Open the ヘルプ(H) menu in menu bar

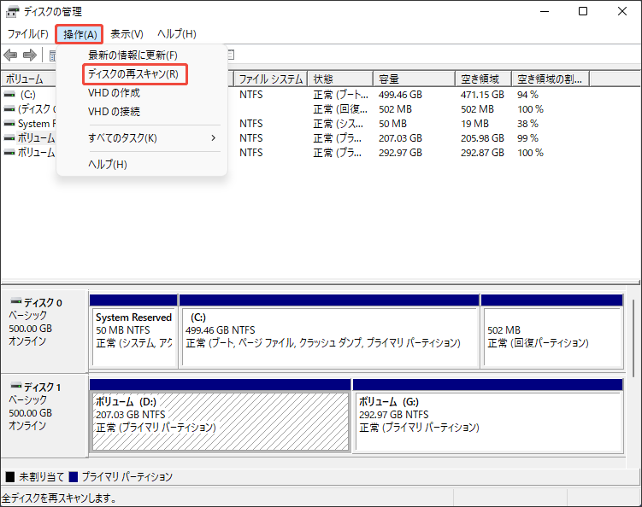click(x=177, y=34)
